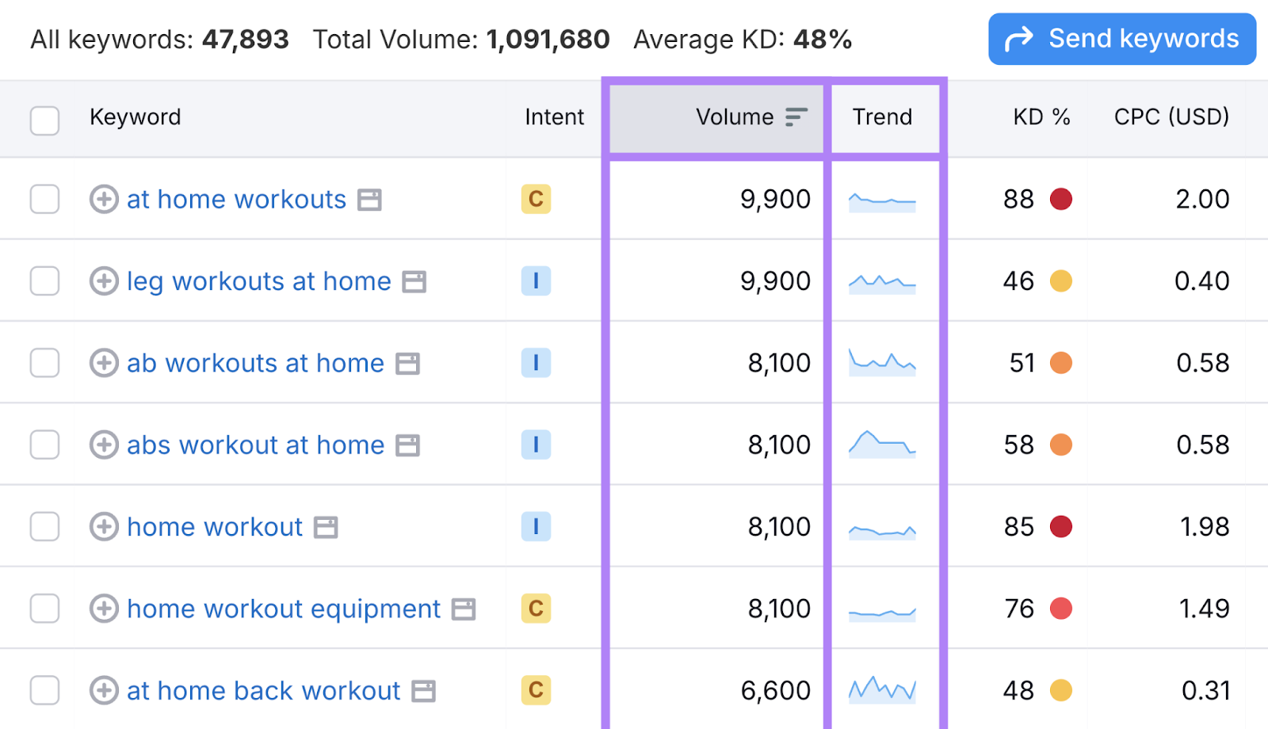The width and height of the screenshot is (1268, 729).
Task: Click the trend sparkline for "ab workouts at home"
Action: tap(882, 362)
